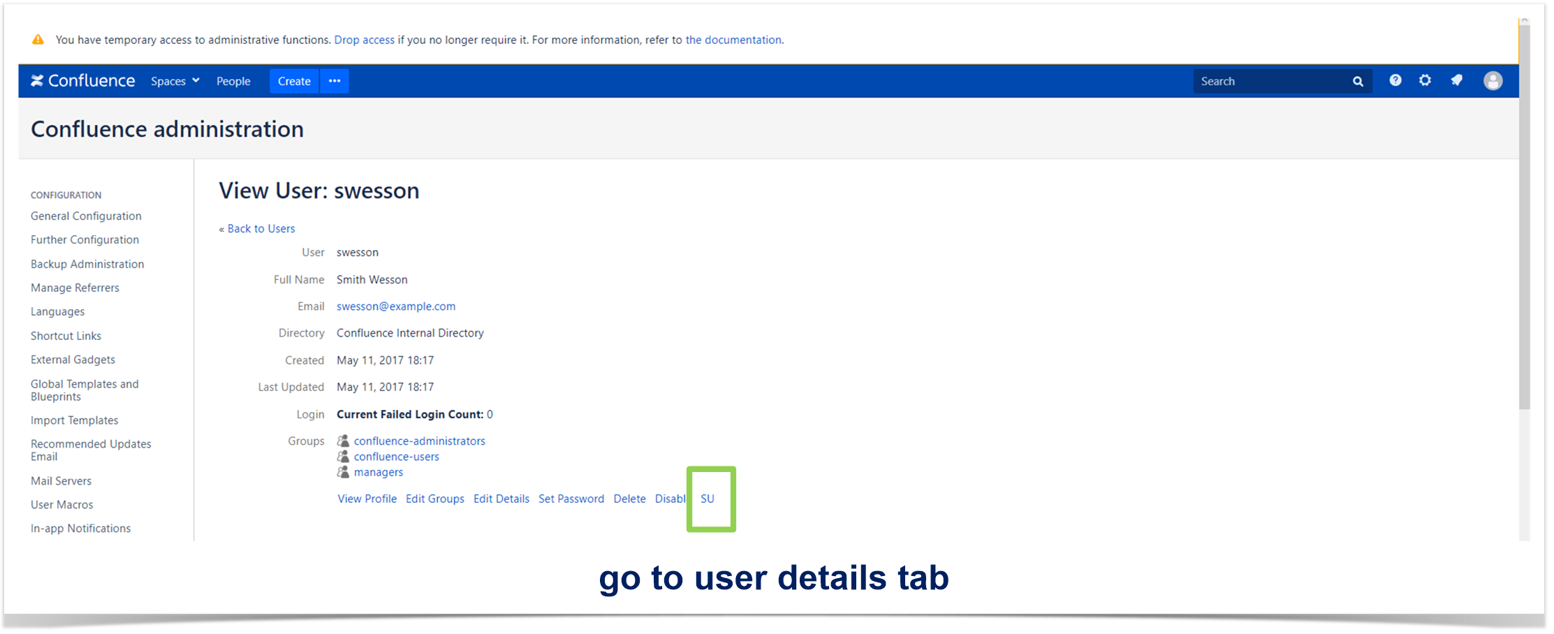
Task: Open the settings gear menu
Action: click(1425, 80)
